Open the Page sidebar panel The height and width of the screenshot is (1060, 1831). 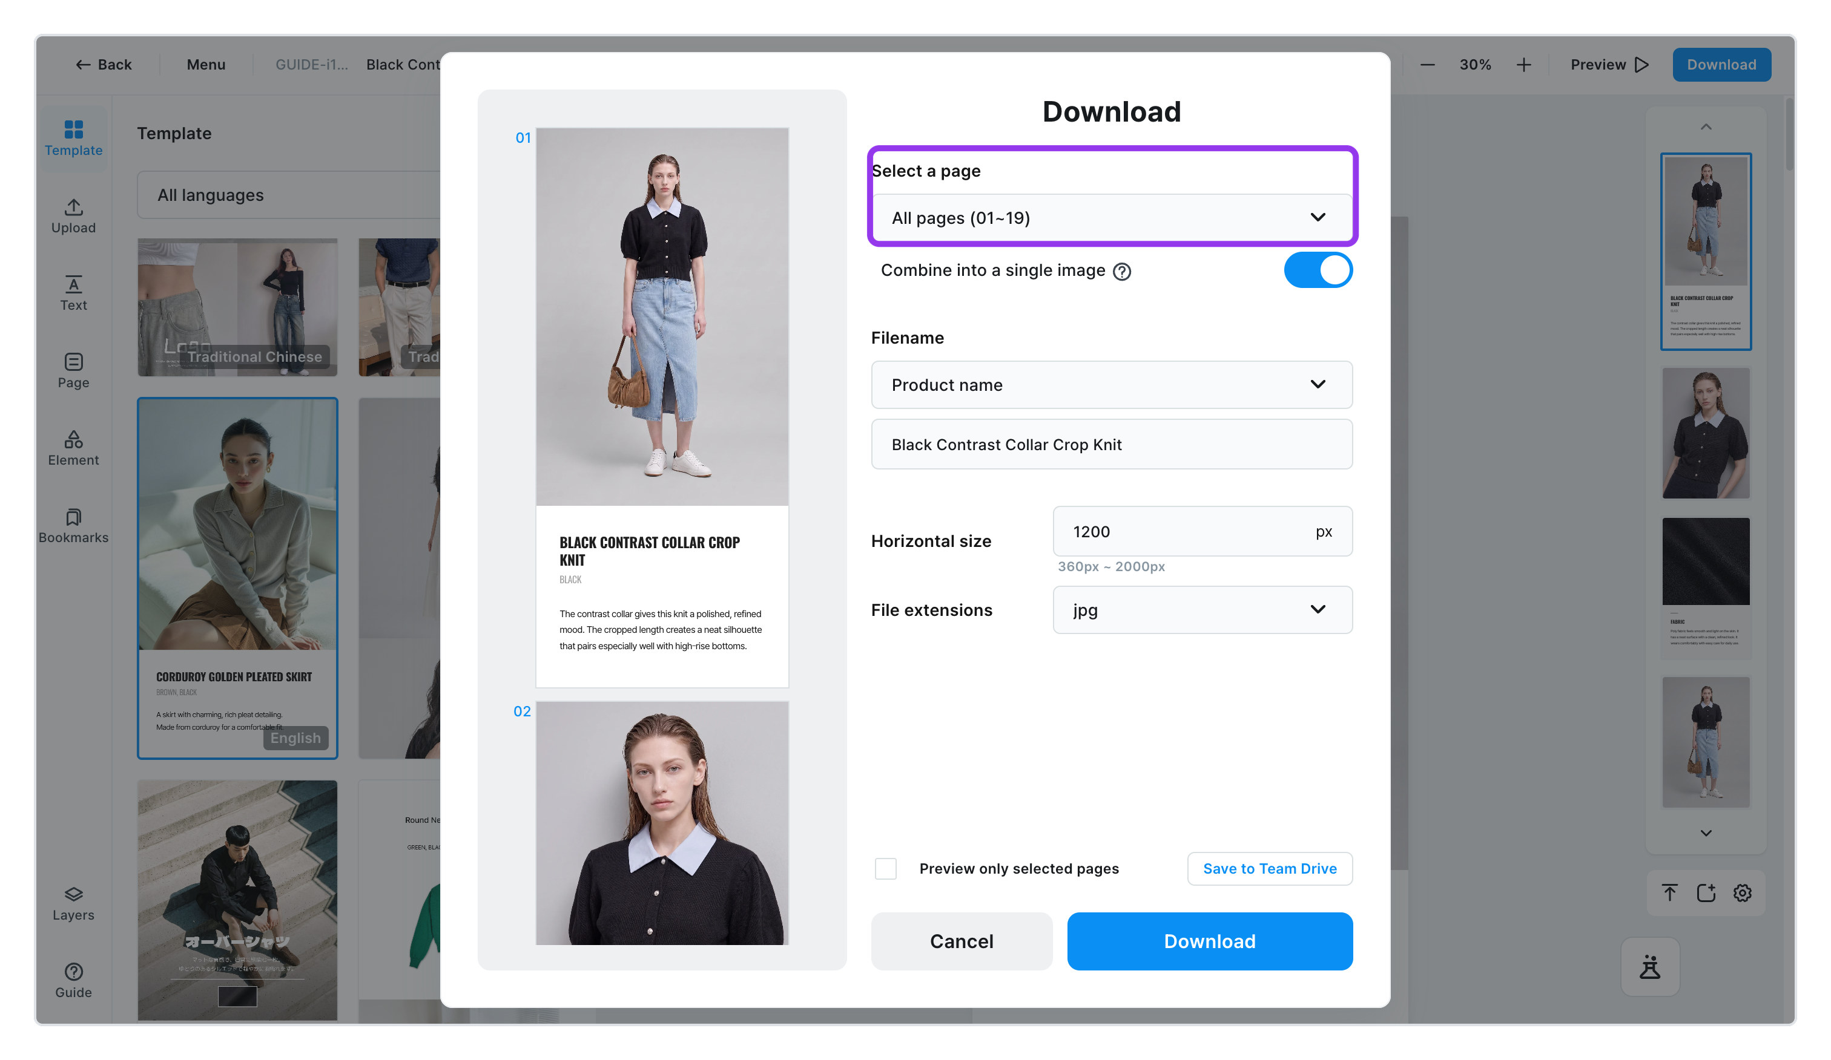click(x=73, y=371)
